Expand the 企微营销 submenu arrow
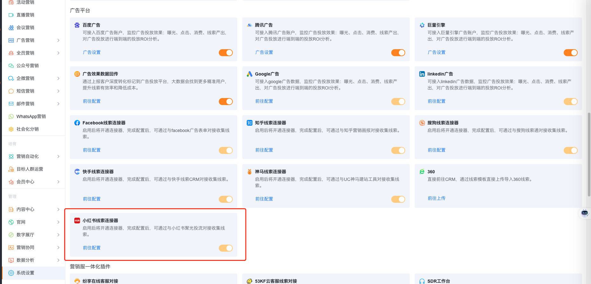Image resolution: width=591 pixels, height=284 pixels. click(x=58, y=78)
